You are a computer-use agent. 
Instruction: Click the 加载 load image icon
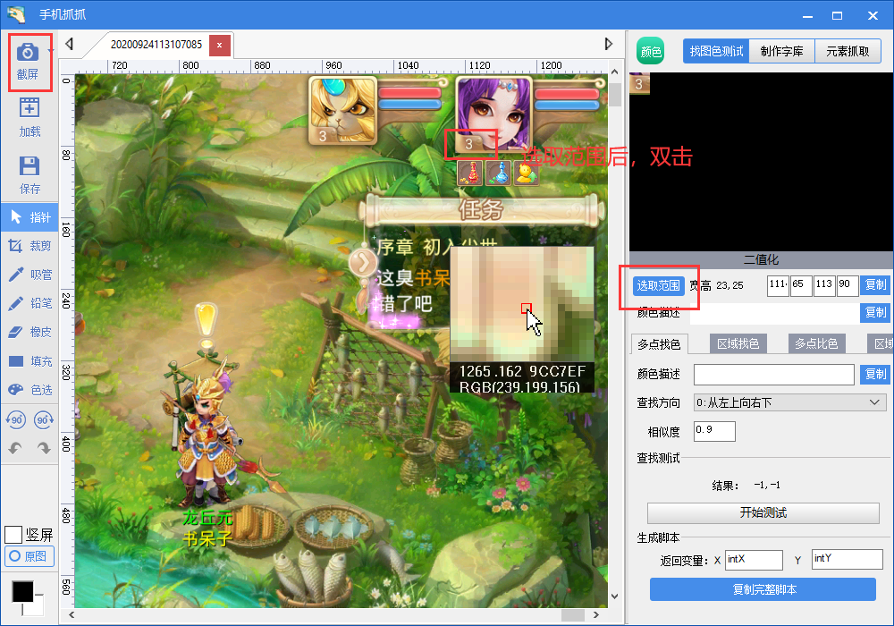click(30, 108)
